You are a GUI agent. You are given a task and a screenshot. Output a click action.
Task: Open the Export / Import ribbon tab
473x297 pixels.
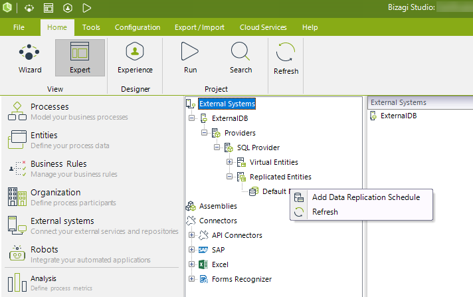click(x=199, y=27)
